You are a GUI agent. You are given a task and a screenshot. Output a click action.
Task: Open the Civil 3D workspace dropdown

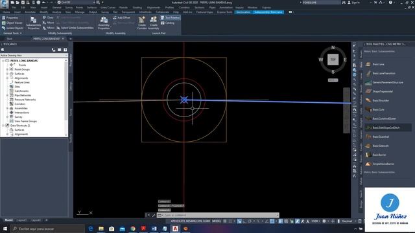pos(77,3)
